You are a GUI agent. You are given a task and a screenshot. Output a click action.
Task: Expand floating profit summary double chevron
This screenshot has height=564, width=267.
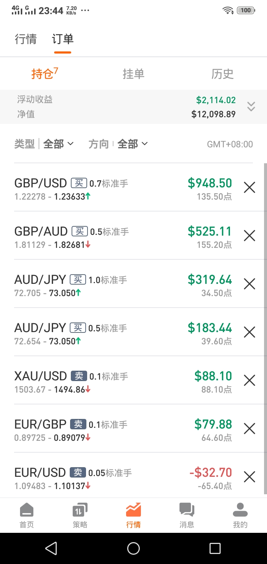click(x=251, y=106)
